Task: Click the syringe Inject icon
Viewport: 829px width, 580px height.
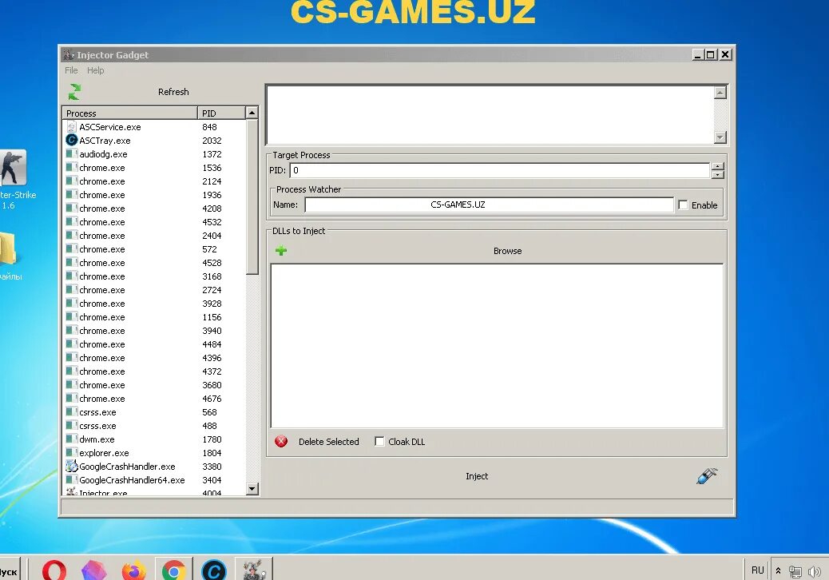Action: (707, 476)
